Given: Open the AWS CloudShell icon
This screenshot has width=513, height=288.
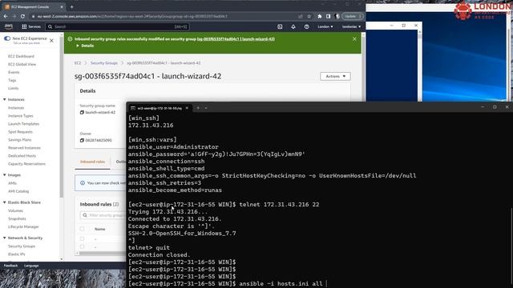Looking at the screenshot, I should click(x=280, y=26).
